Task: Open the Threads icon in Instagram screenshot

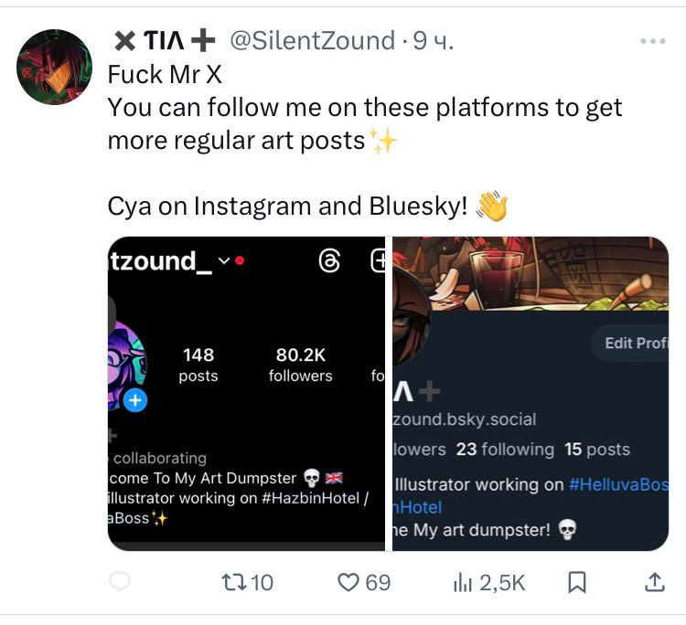Action: [329, 261]
